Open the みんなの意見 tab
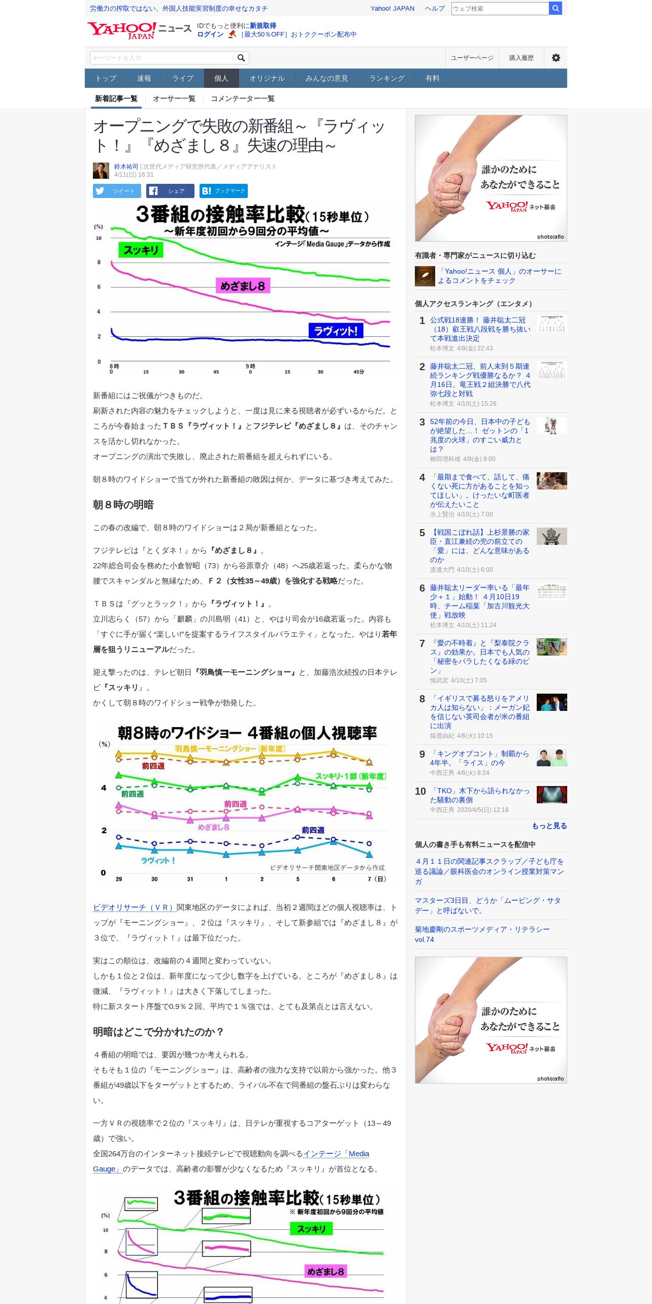 [327, 78]
